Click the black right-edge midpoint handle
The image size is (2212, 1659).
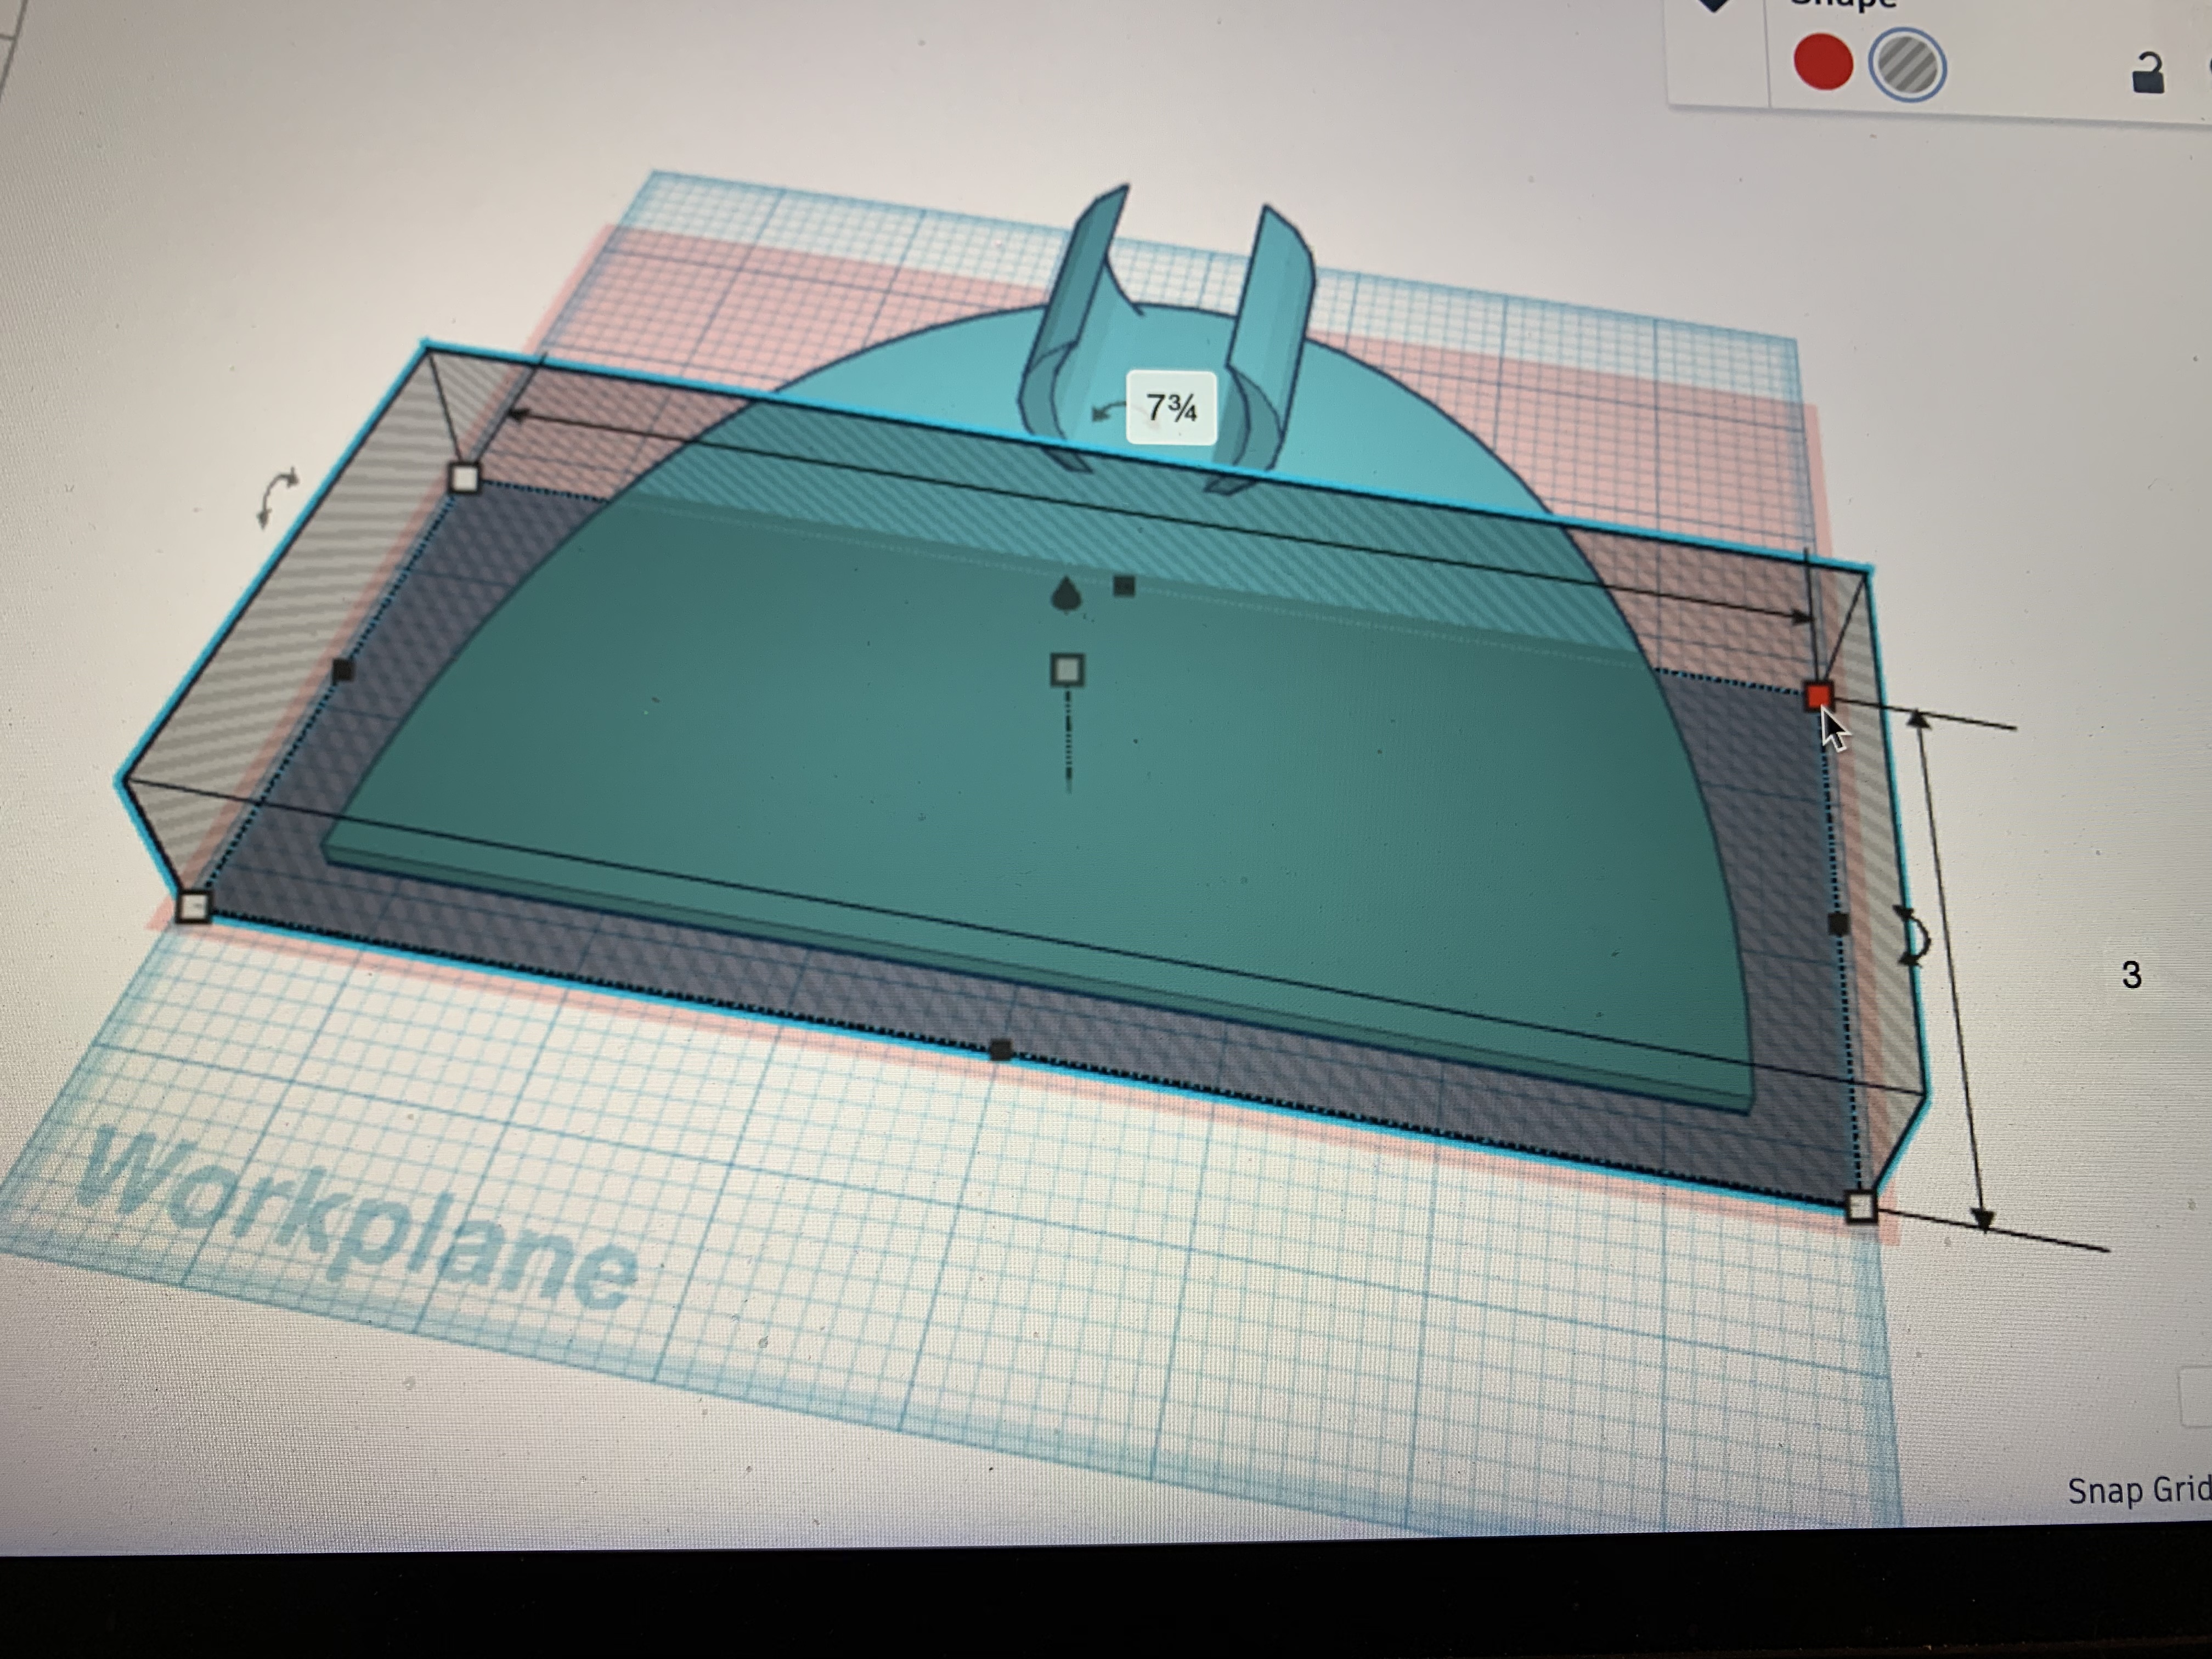coord(1838,923)
